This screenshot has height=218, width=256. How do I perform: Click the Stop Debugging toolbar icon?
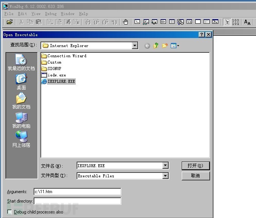pos(67,22)
